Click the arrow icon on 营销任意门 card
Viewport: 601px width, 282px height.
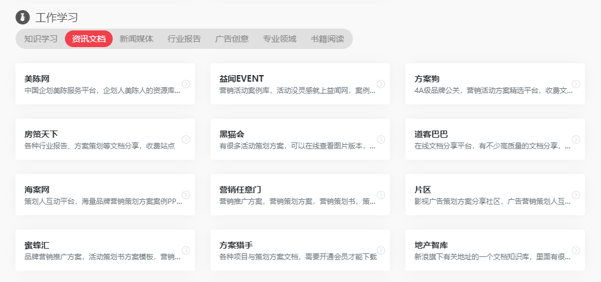pyautogui.click(x=381, y=195)
